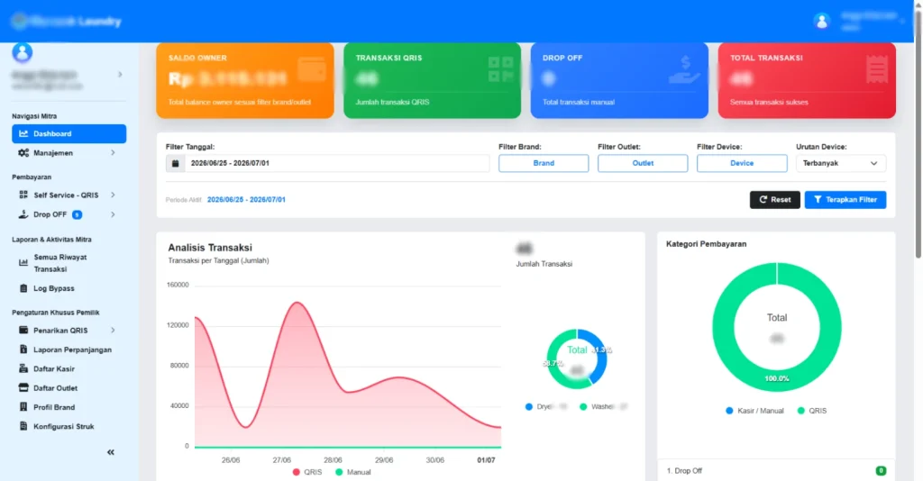Toggle QRIS series in line chart legend
Viewport: 923px width, 481px height.
coord(307,472)
